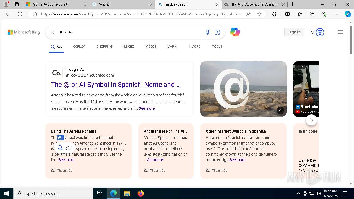Click ThoughtCo favicon on top result
Image resolution: width=354 pixels, height=199 pixels.
[57, 73]
